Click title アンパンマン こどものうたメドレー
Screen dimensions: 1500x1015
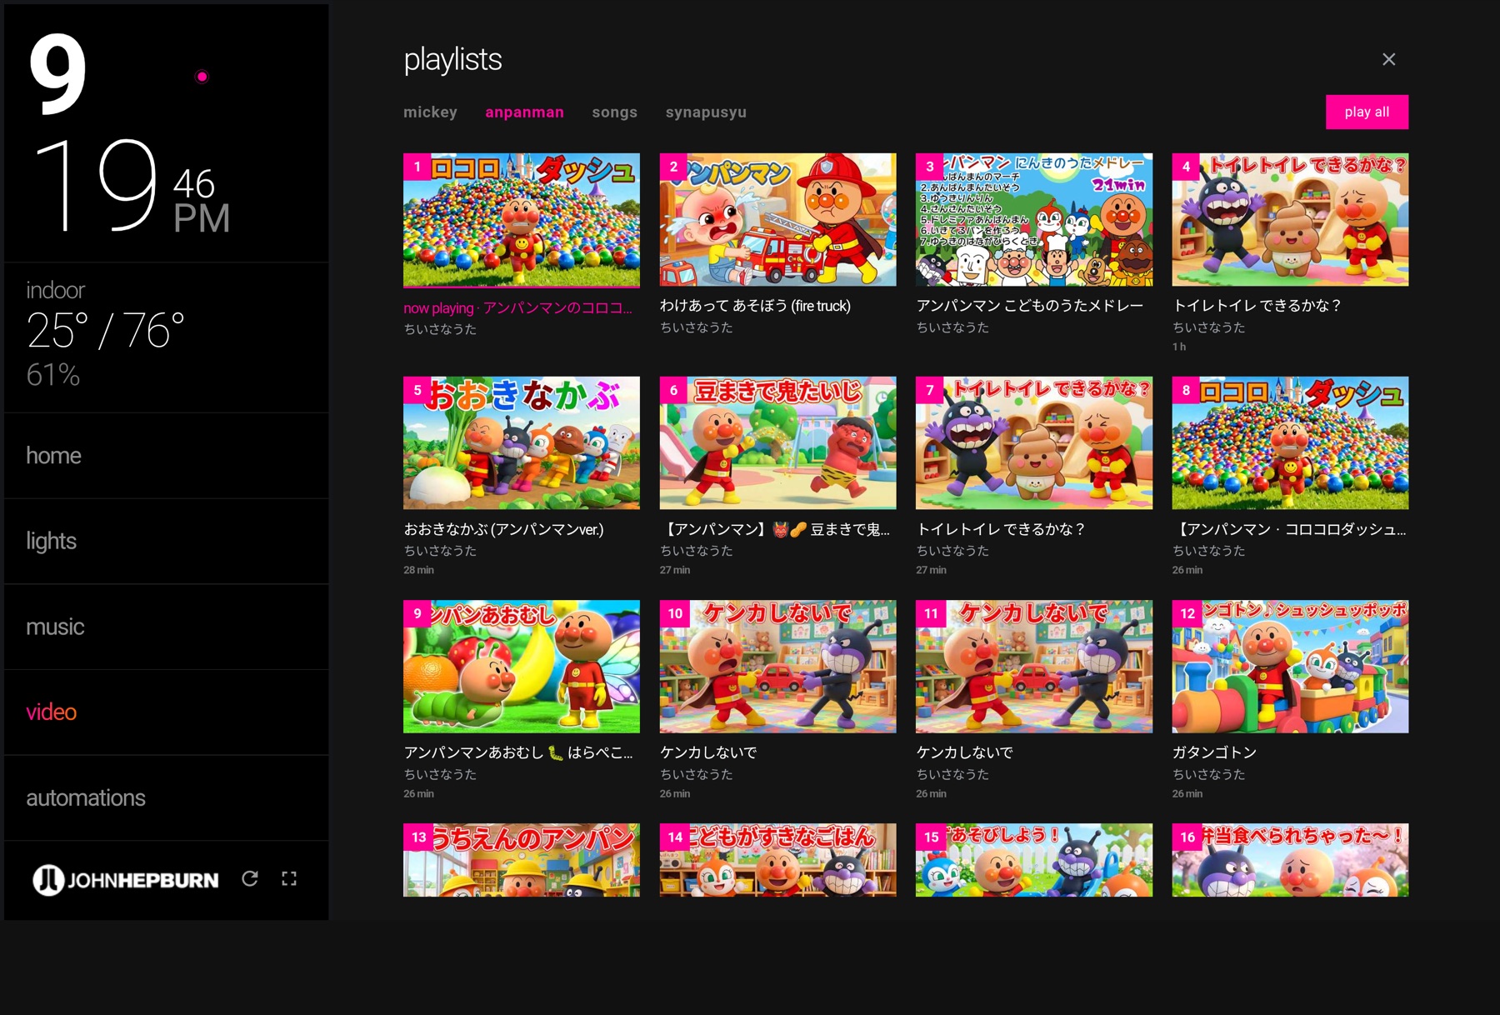point(1030,306)
